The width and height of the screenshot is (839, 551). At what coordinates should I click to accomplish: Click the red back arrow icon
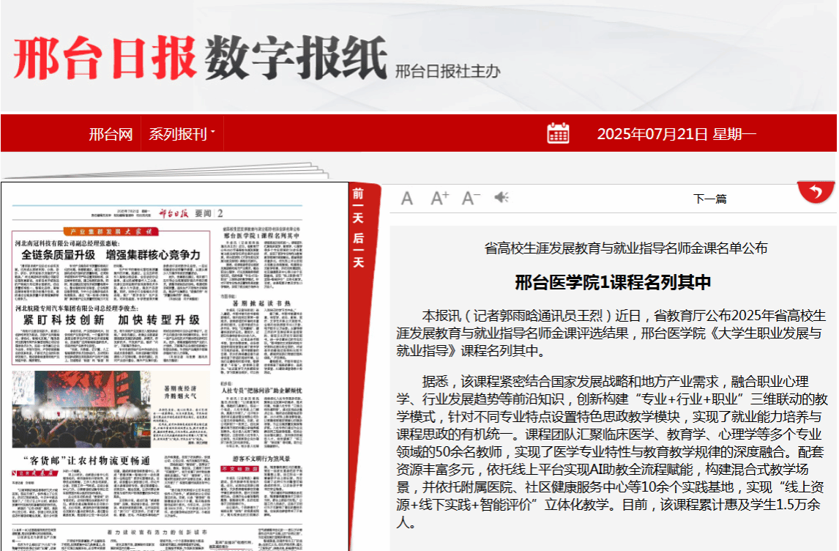click(816, 192)
